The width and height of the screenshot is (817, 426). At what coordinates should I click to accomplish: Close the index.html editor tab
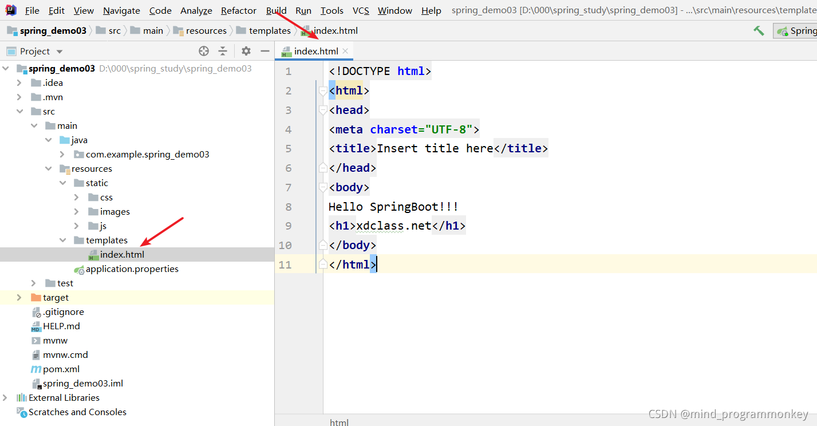click(345, 51)
